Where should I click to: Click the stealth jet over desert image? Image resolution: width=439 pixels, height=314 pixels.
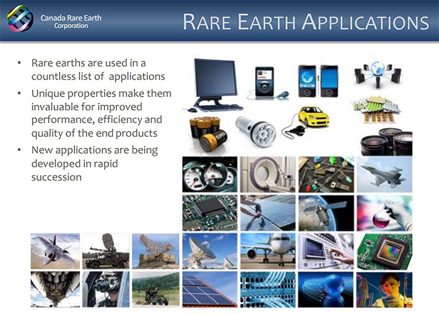55,251
